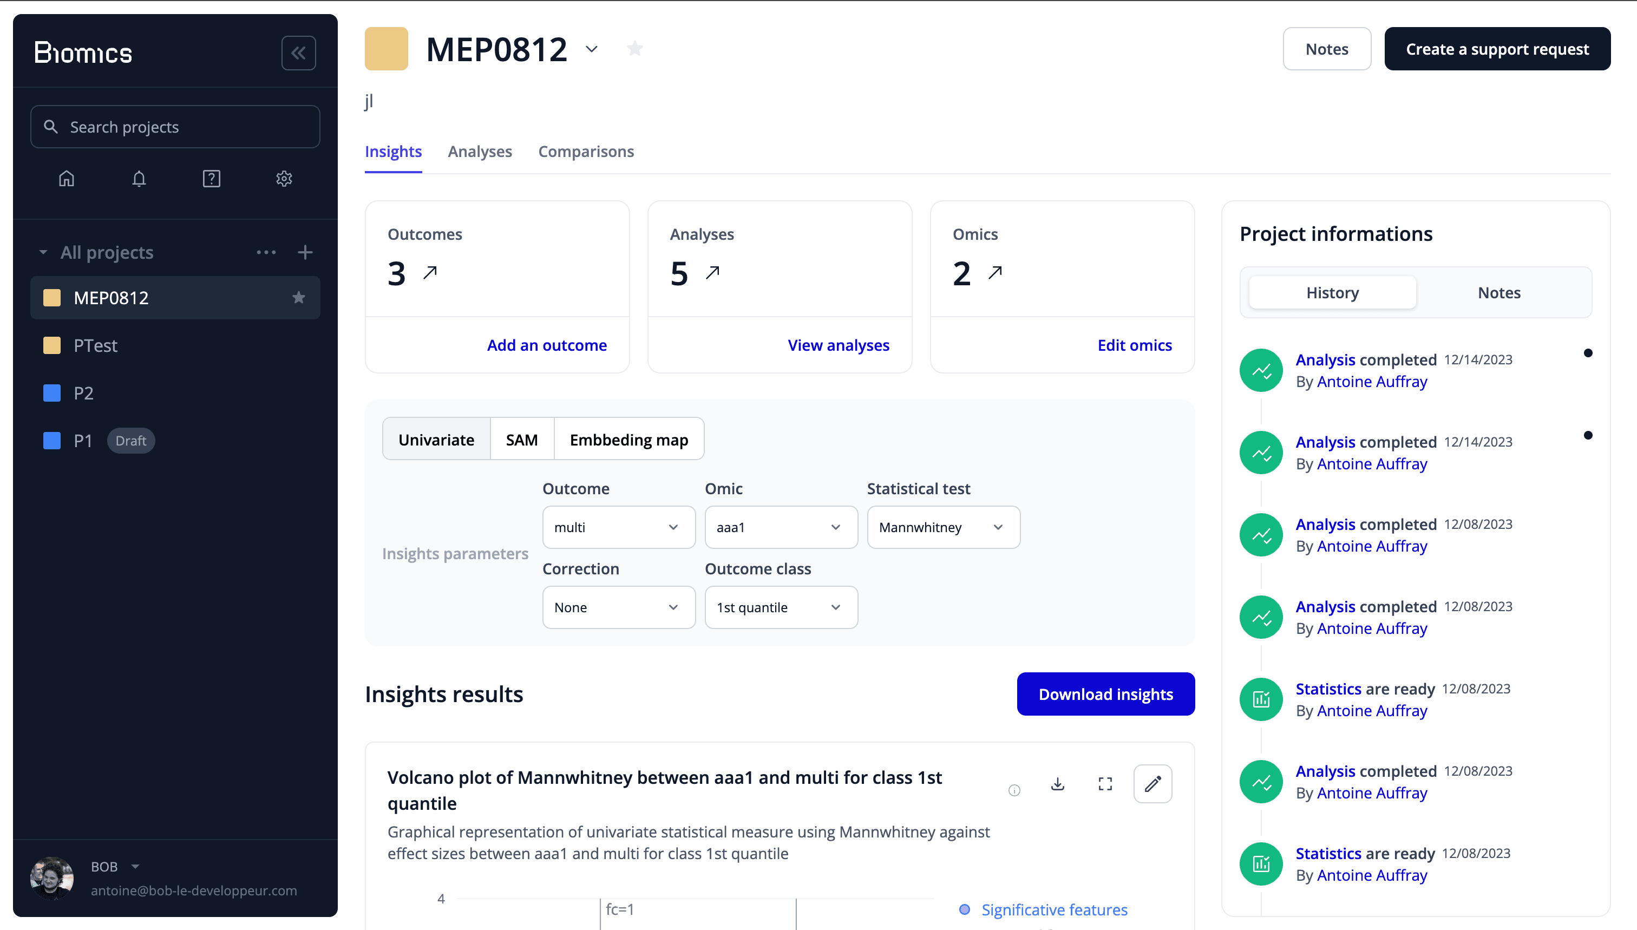Click the Notes button in header

[1327, 49]
